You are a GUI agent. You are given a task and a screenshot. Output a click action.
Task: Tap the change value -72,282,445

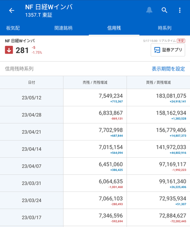(178, 221)
